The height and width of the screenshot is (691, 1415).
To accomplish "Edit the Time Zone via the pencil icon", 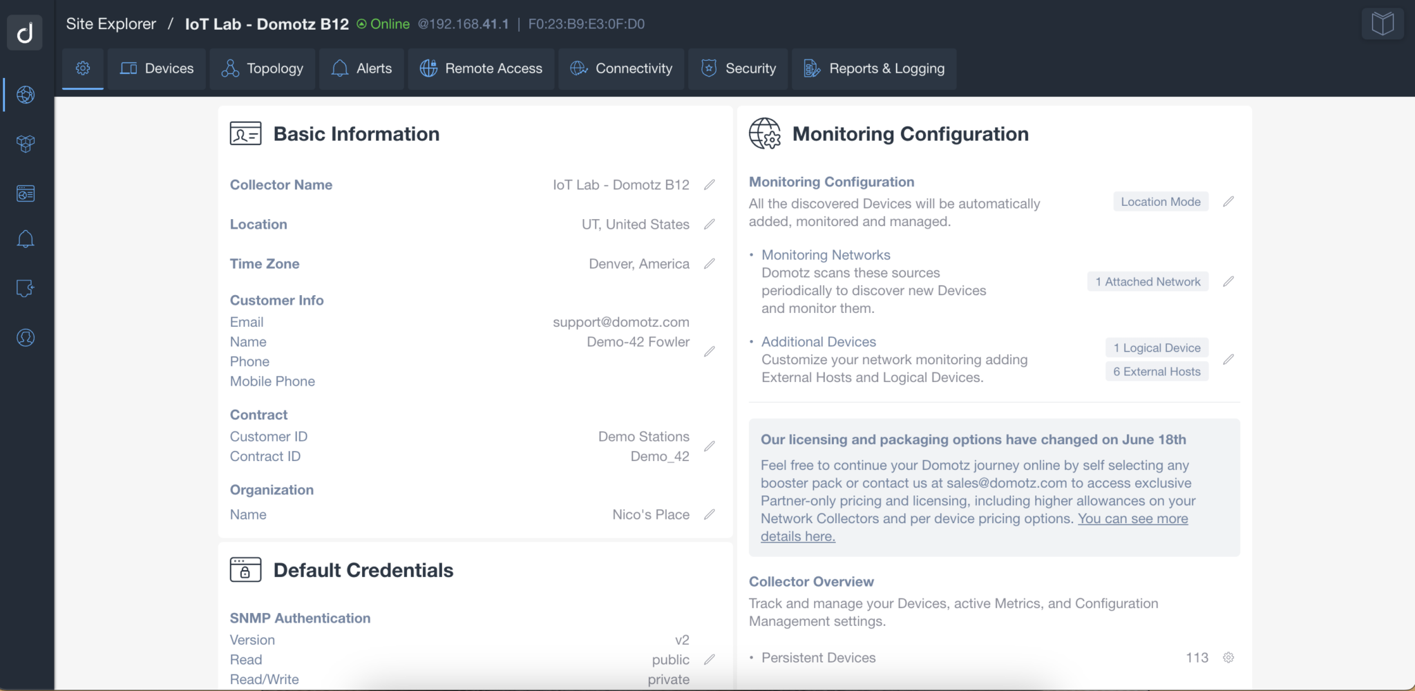I will tap(711, 263).
